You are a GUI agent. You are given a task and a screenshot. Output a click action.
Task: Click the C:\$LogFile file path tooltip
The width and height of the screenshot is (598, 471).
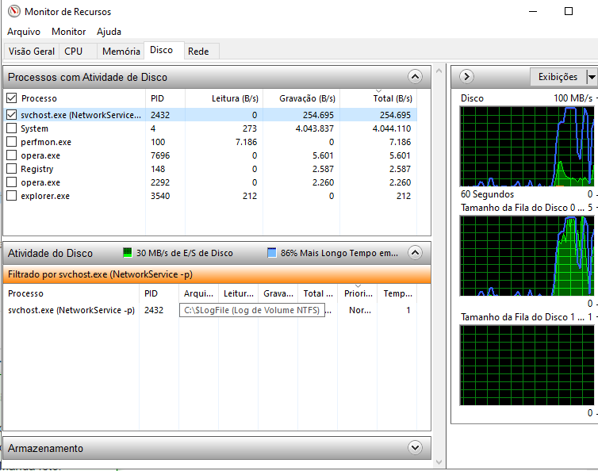(251, 310)
